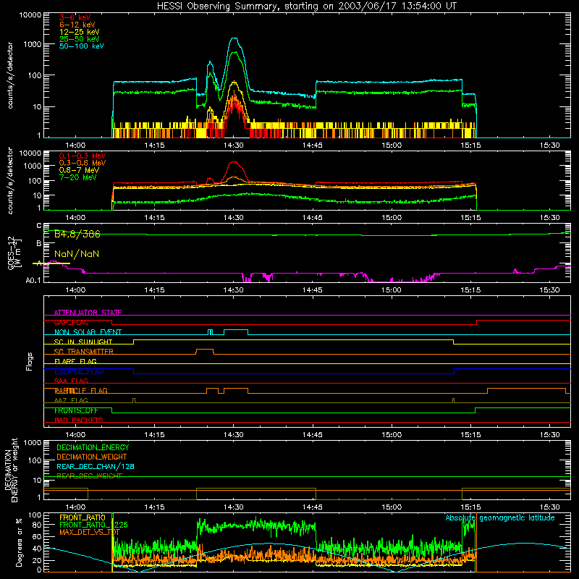Click the 10000 tick on the keV panel axis
The height and width of the screenshot is (579, 579).
click(x=30, y=15)
